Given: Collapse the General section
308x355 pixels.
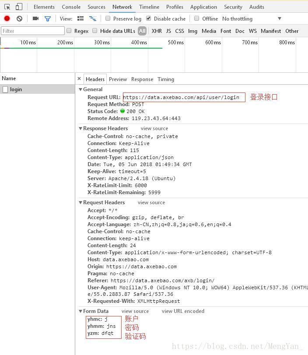Looking at the screenshot, I should click(x=80, y=89).
